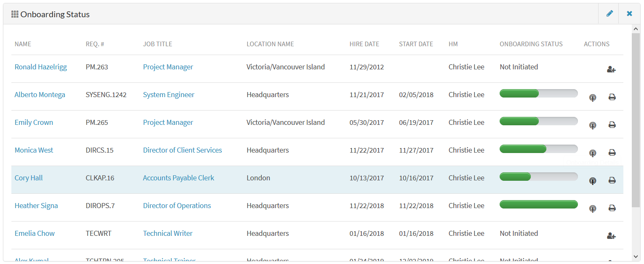The width and height of the screenshot is (644, 264).
Task: Start onboarding for Emelia Chow via add-user icon
Action: pyautogui.click(x=611, y=236)
